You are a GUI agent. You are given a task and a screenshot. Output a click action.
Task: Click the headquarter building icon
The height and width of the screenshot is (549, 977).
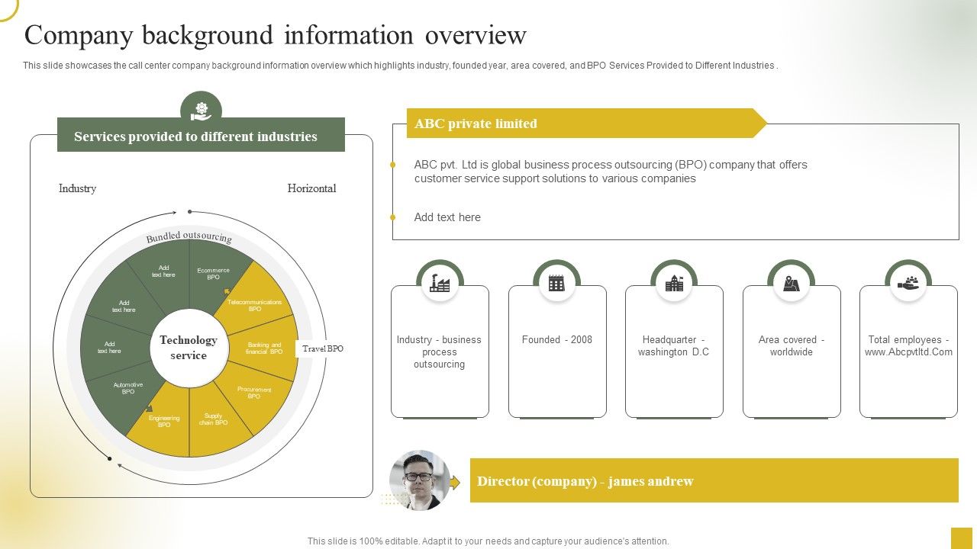(674, 284)
